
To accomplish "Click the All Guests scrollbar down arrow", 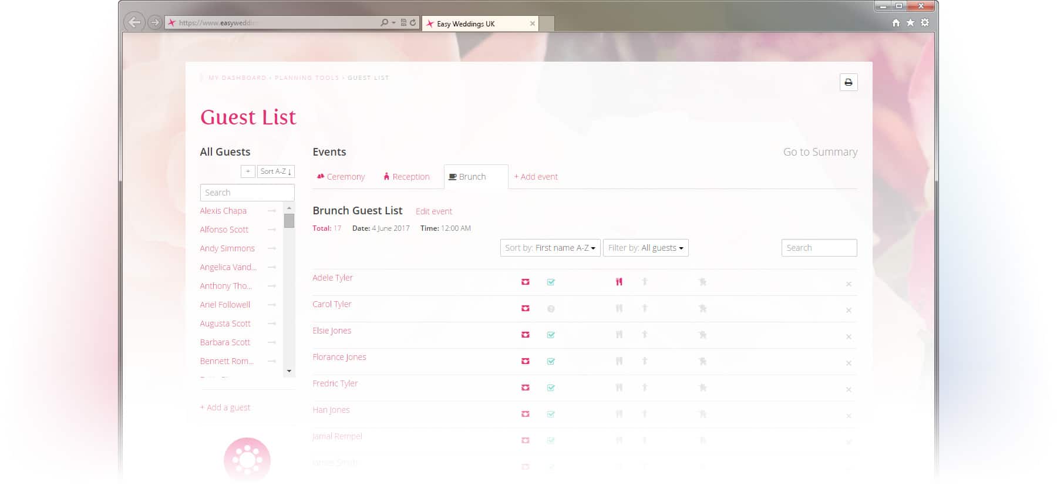I will tap(289, 371).
